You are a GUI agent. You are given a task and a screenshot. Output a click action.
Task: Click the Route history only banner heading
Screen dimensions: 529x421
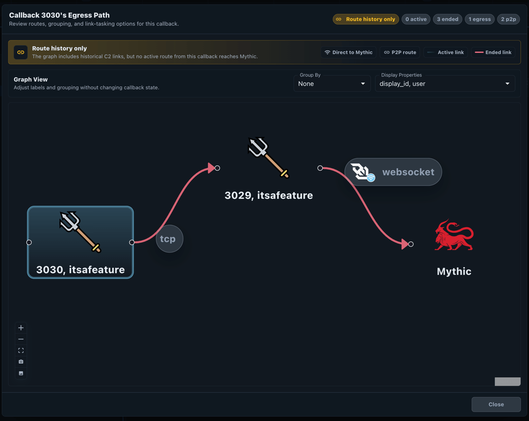59,49
